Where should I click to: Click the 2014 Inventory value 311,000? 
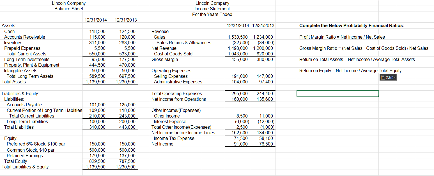[x=97, y=43]
